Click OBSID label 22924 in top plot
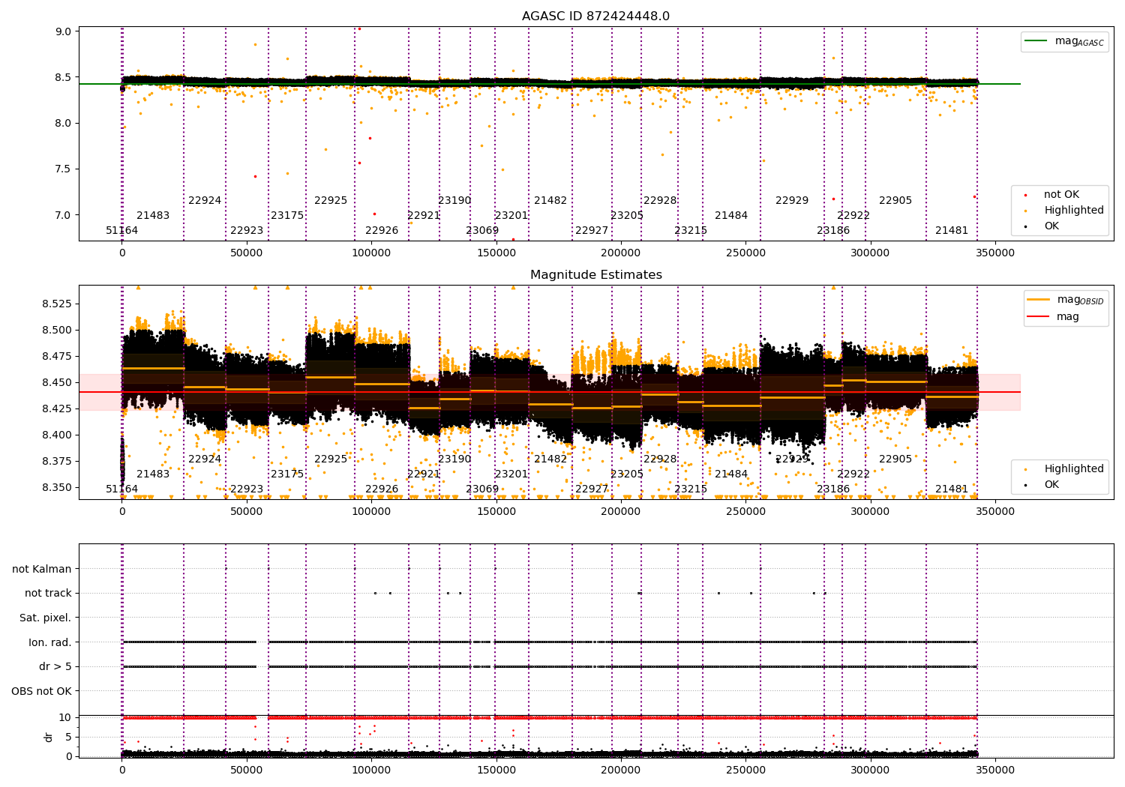The height and width of the screenshot is (787, 1125). pos(205,201)
